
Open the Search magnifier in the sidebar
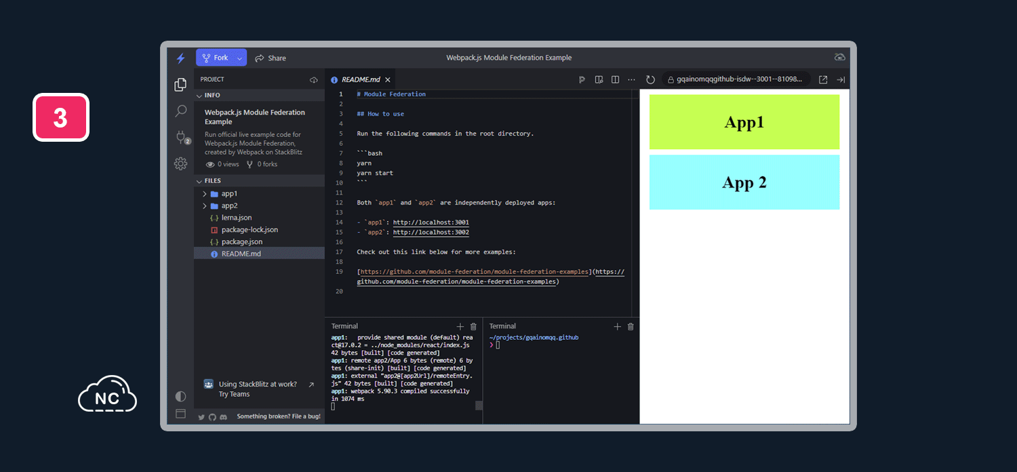coord(180,111)
